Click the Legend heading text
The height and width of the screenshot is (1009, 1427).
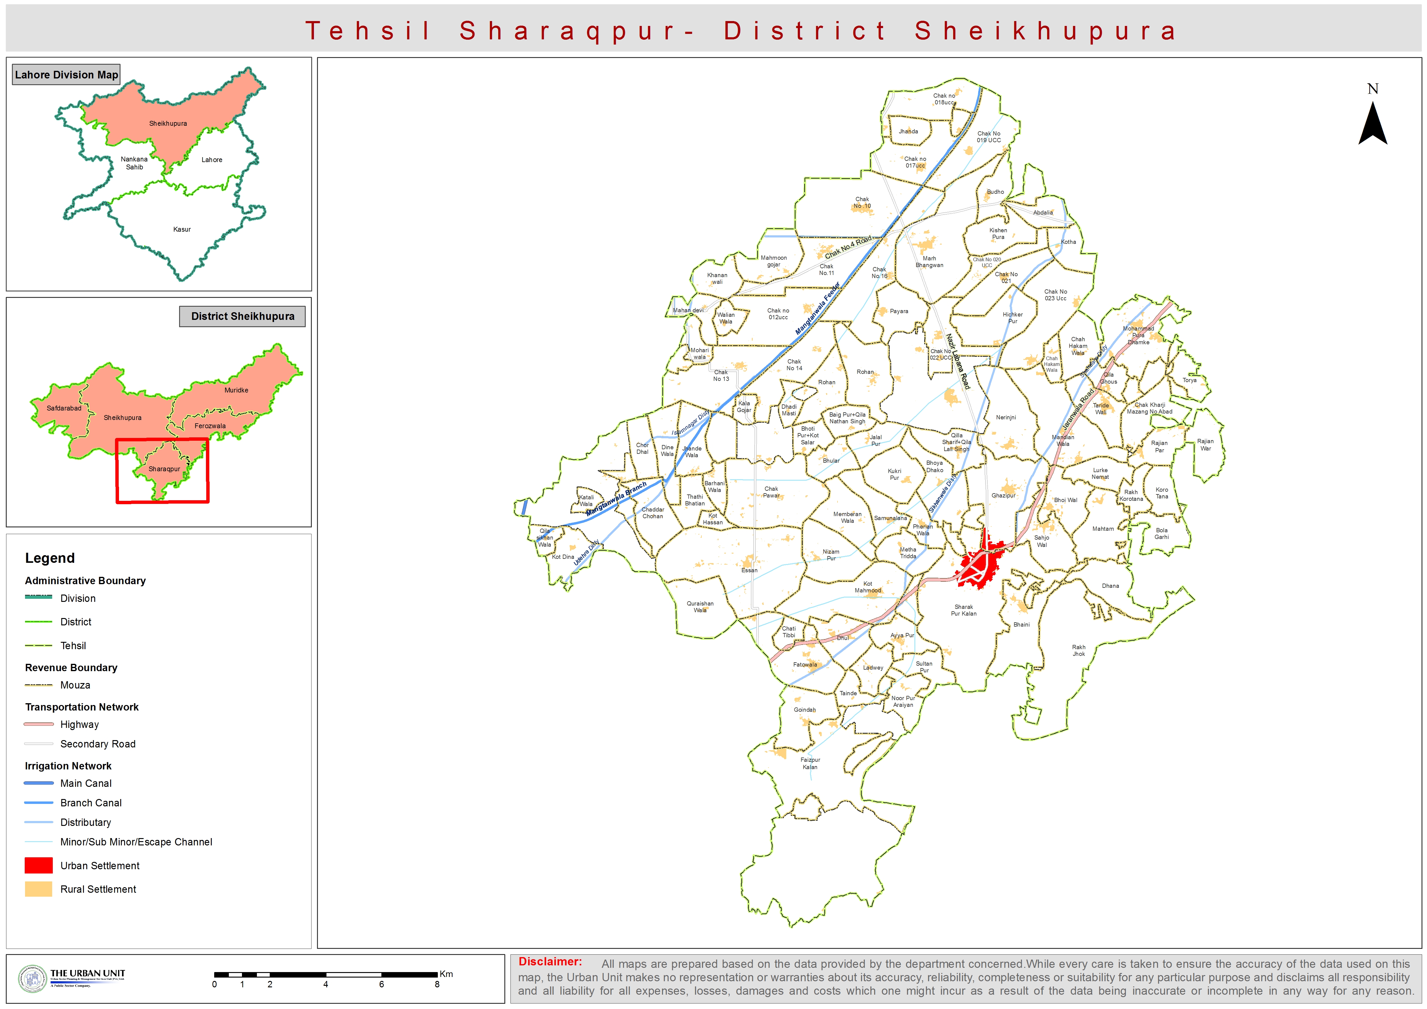[x=50, y=558]
